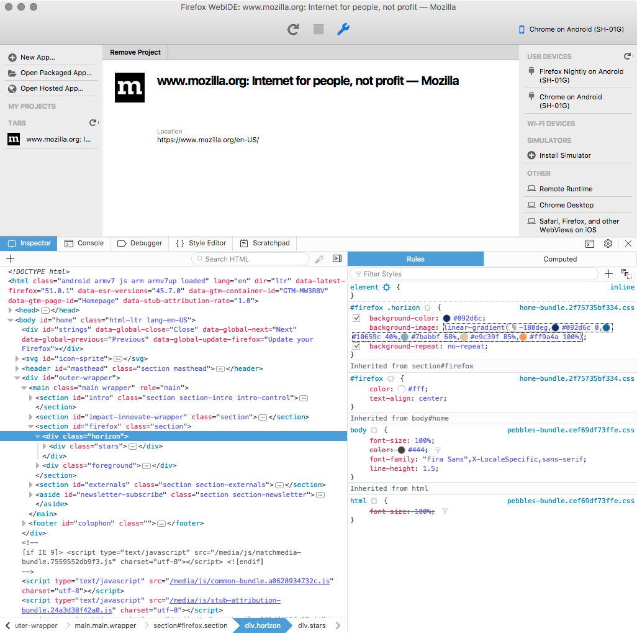The width and height of the screenshot is (637, 633).
Task: Switch to the Computed tab
Action: pos(560,259)
